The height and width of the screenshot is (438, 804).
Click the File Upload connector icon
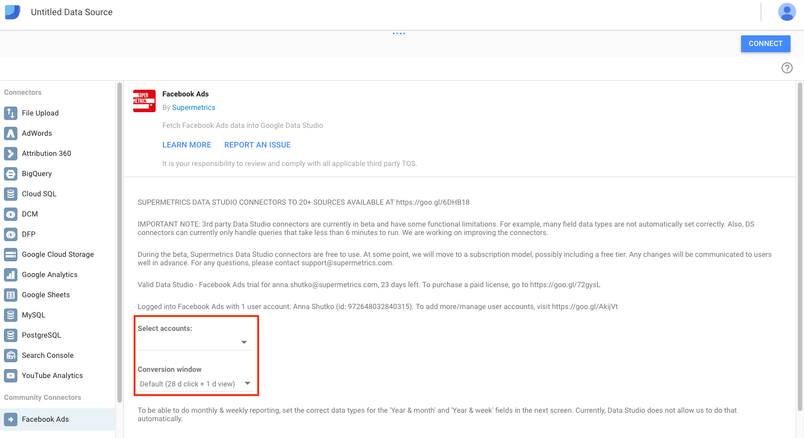pyautogui.click(x=11, y=113)
